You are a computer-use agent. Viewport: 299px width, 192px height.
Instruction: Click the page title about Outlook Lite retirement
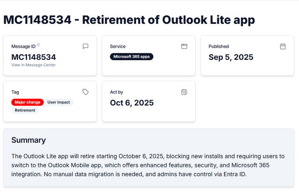coord(129,20)
